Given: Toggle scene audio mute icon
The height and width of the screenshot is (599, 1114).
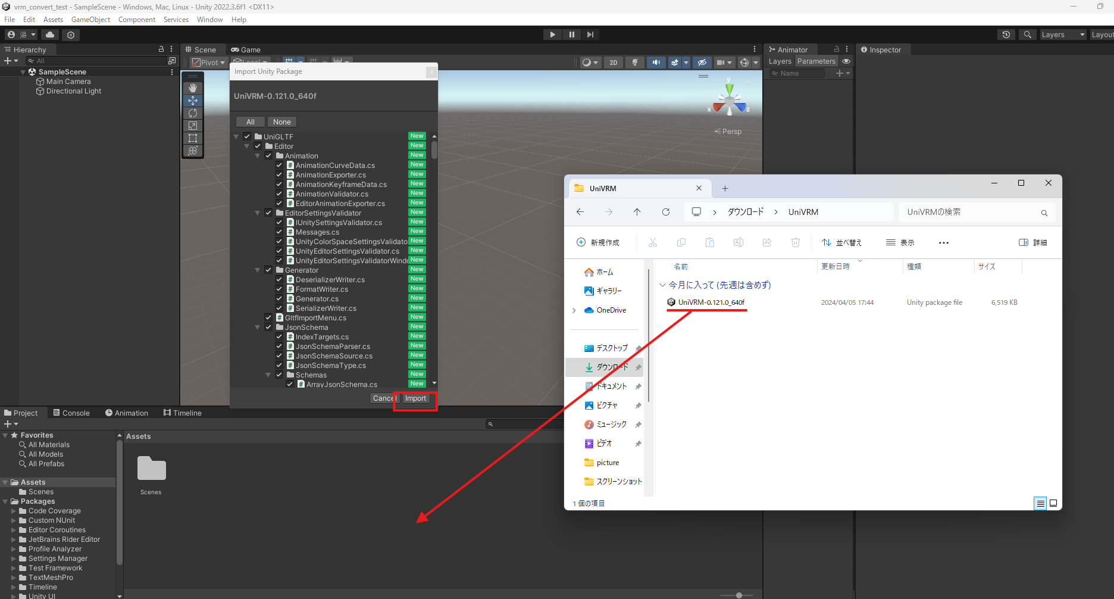Looking at the screenshot, I should point(656,63).
